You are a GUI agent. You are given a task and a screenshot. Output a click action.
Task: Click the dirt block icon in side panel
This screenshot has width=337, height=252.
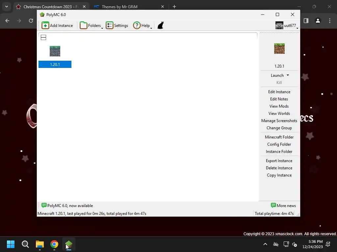(x=279, y=49)
